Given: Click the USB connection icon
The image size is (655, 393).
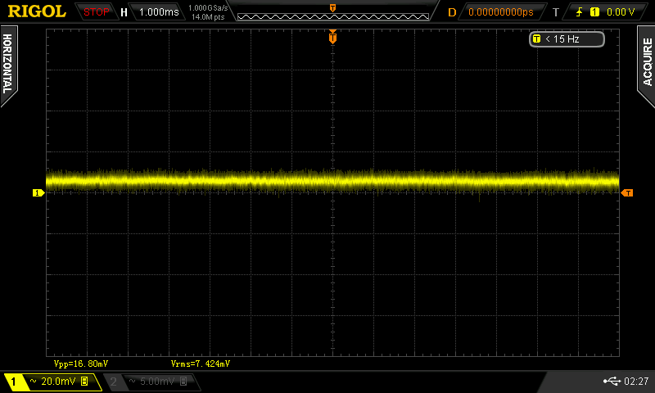Looking at the screenshot, I should pos(612,381).
